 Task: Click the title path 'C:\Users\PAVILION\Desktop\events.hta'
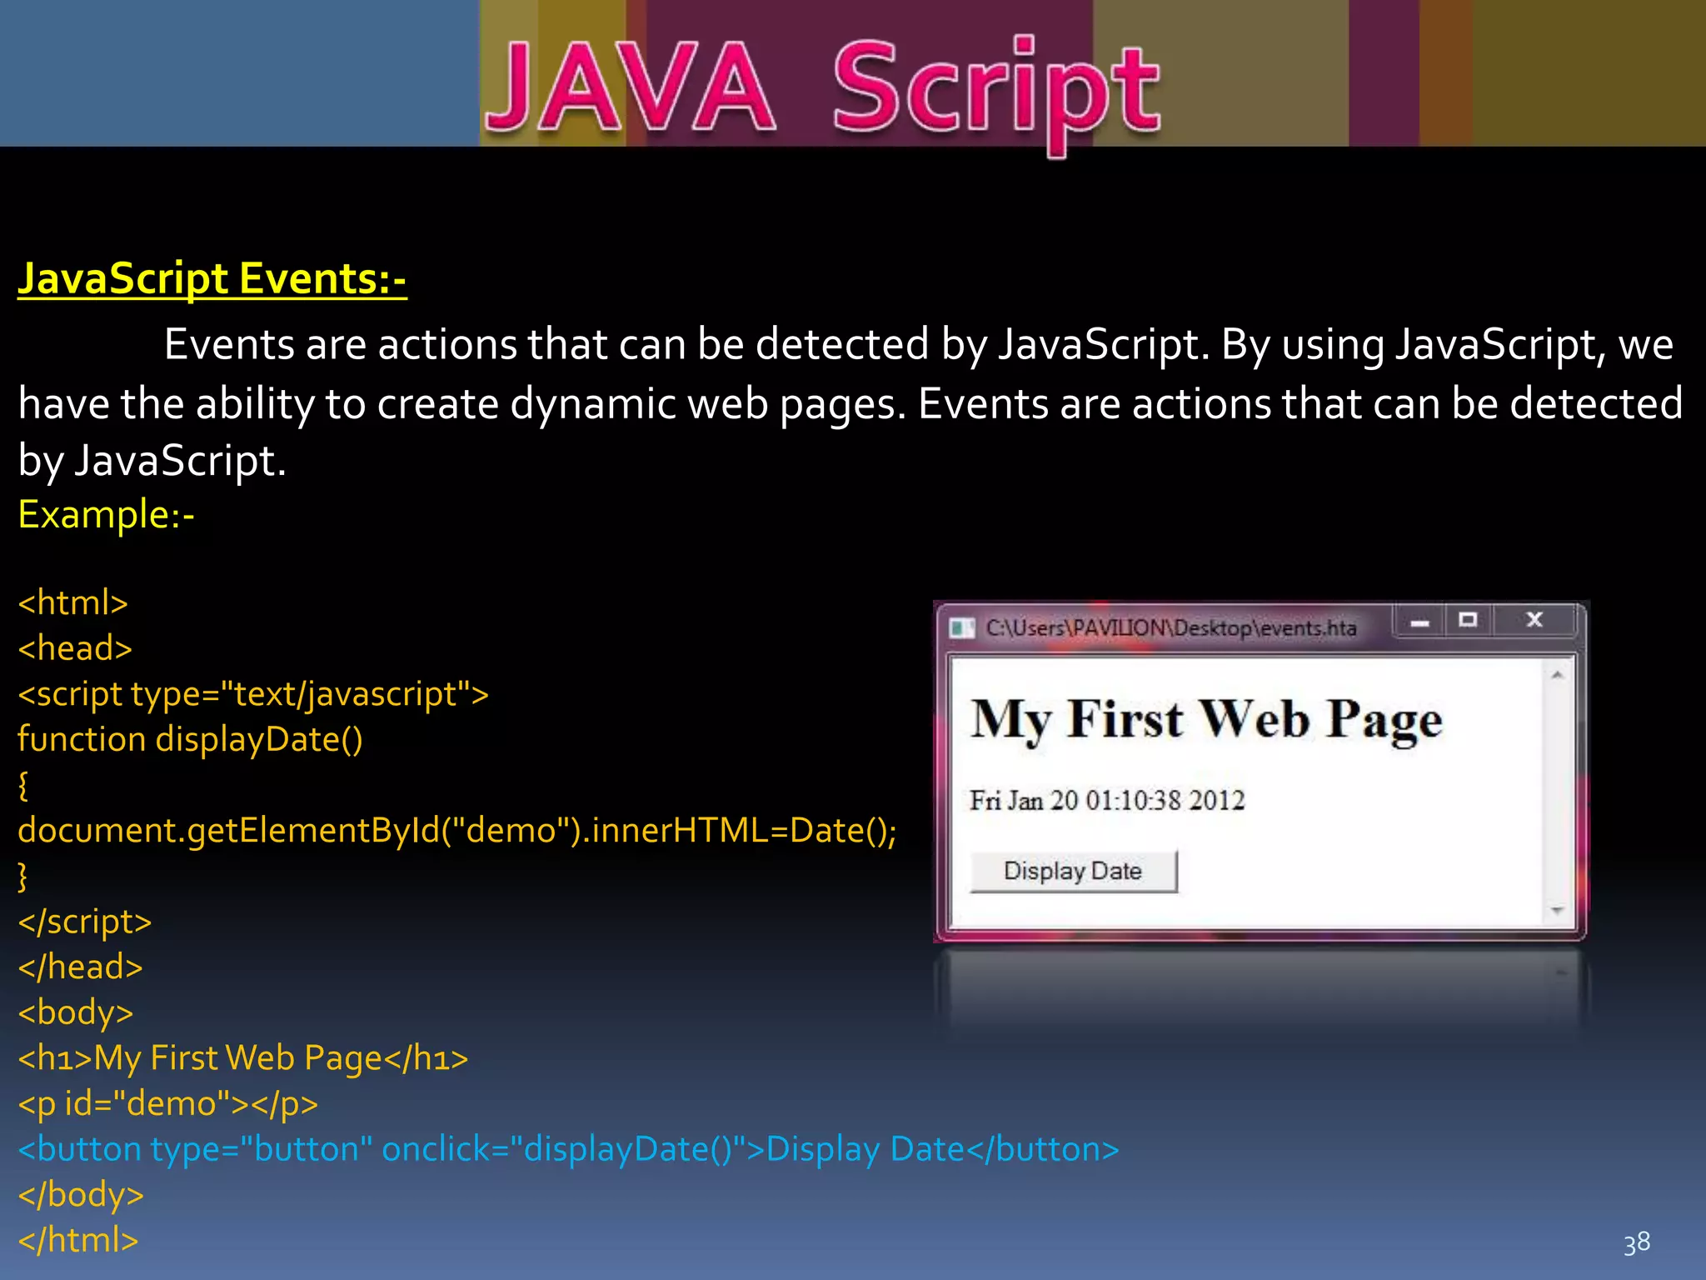tap(1171, 627)
